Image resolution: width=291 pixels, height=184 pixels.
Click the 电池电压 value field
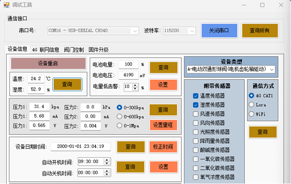(x=128, y=75)
